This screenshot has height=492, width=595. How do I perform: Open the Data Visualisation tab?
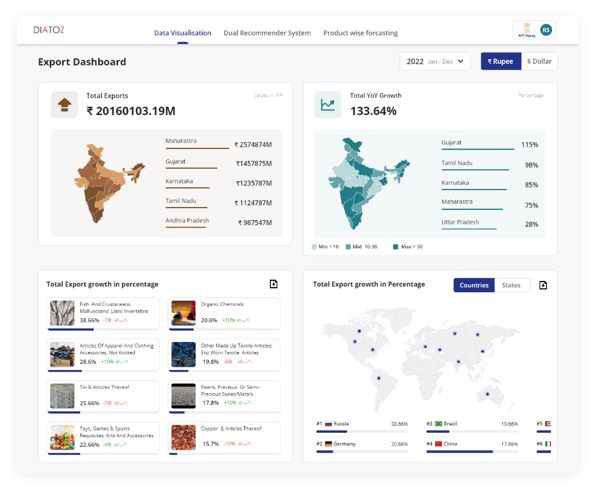point(182,33)
